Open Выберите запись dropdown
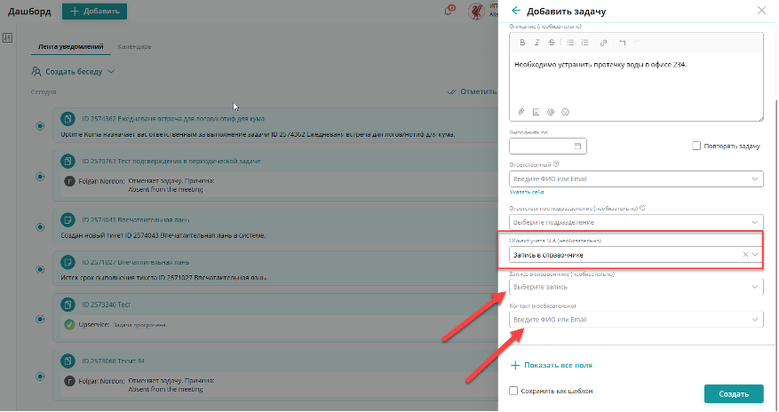The image size is (779, 412). tap(636, 287)
